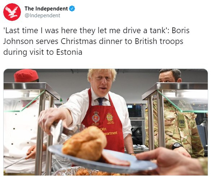This screenshot has width=211, height=177.
Task: Click the right crest on the red apron
Action: (110, 117)
